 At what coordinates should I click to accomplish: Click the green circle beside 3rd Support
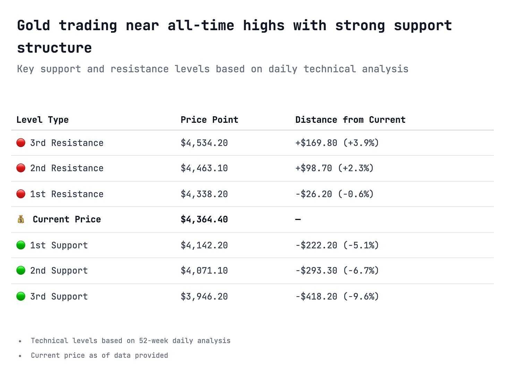pyautogui.click(x=21, y=296)
